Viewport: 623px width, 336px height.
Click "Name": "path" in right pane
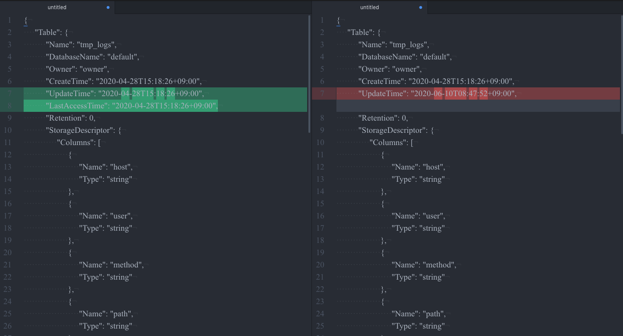[419, 314]
